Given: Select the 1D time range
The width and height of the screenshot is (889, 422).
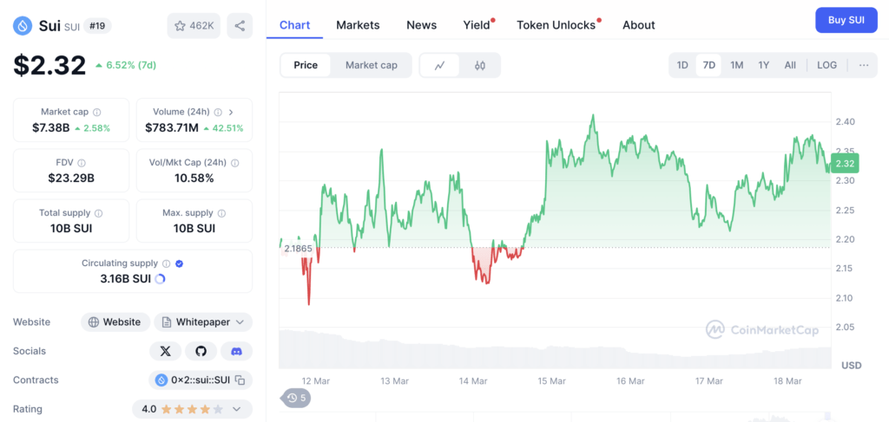Looking at the screenshot, I should tap(682, 65).
